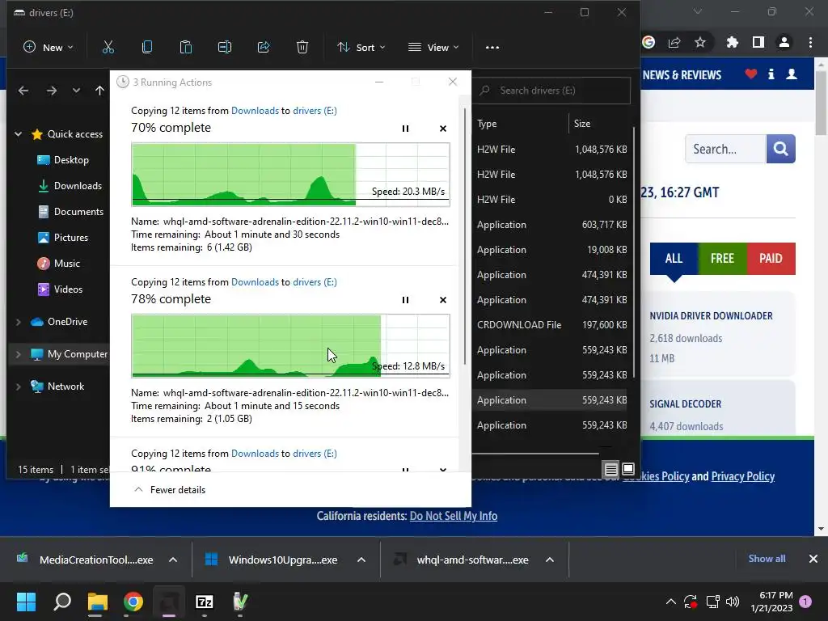Click Downloads link in the 78% copy action
This screenshot has width=828, height=621.
[x=255, y=282]
